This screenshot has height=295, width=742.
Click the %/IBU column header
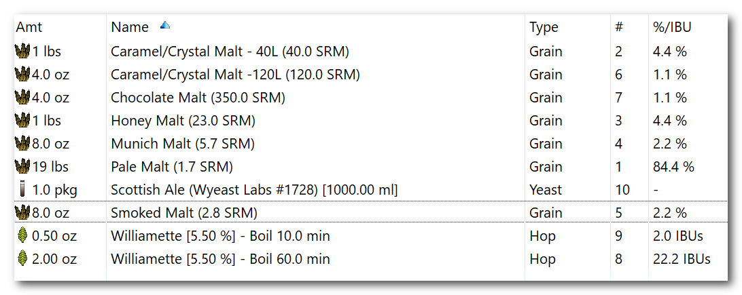click(671, 27)
